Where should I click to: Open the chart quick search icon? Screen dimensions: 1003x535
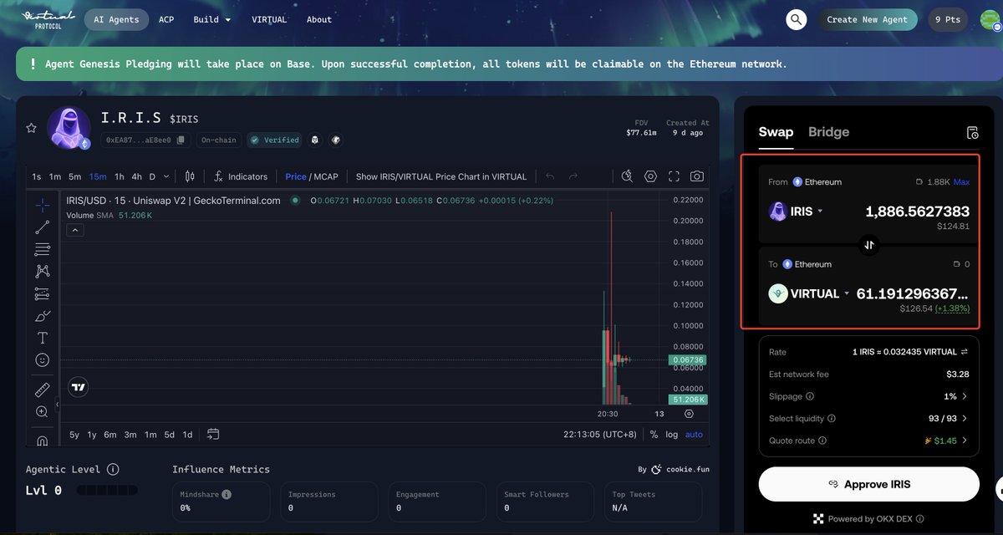point(628,176)
